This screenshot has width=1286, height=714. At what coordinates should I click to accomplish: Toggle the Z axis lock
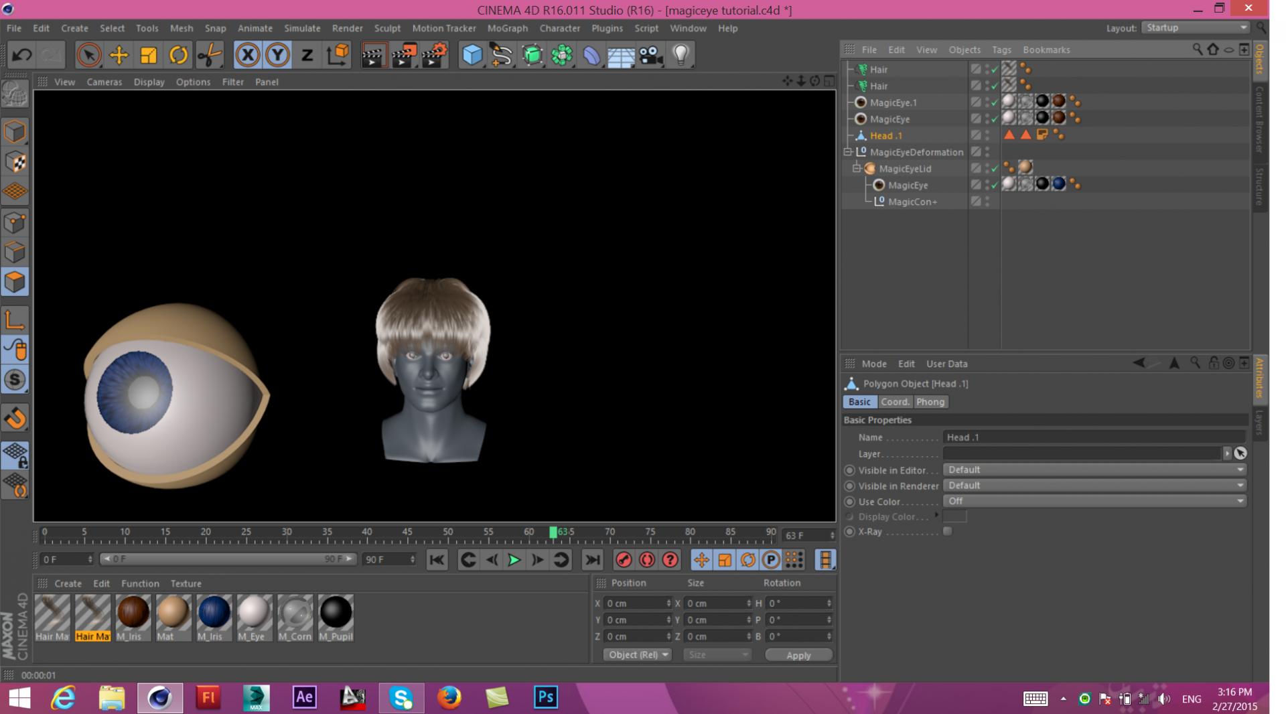point(307,55)
